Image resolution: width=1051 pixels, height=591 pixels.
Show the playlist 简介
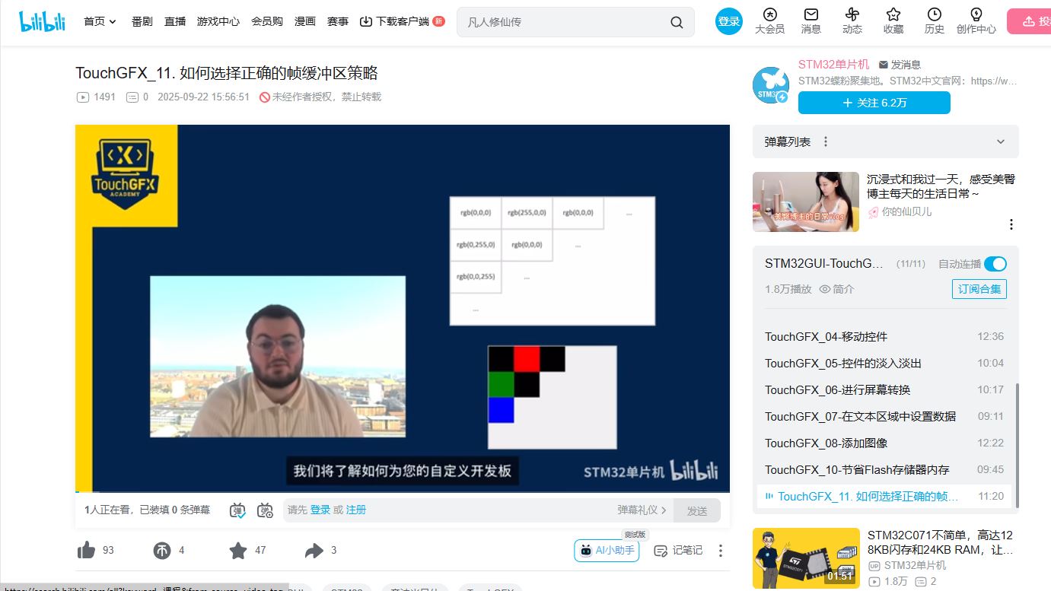click(836, 289)
